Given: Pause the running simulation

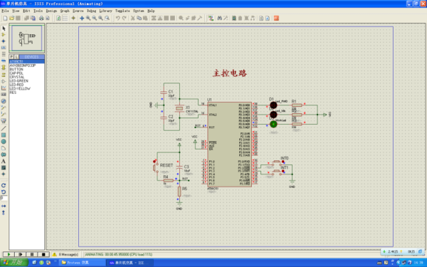Looking at the screenshot, I should coord(32,254).
